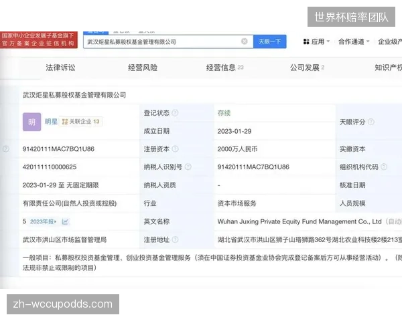The width and height of the screenshot is (402, 321).
Task: Select the credit code 91420111MAC7BQ1U86 in left column
Action: pos(58,148)
